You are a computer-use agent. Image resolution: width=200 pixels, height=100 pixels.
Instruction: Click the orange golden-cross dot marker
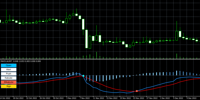(x=136, y=91)
